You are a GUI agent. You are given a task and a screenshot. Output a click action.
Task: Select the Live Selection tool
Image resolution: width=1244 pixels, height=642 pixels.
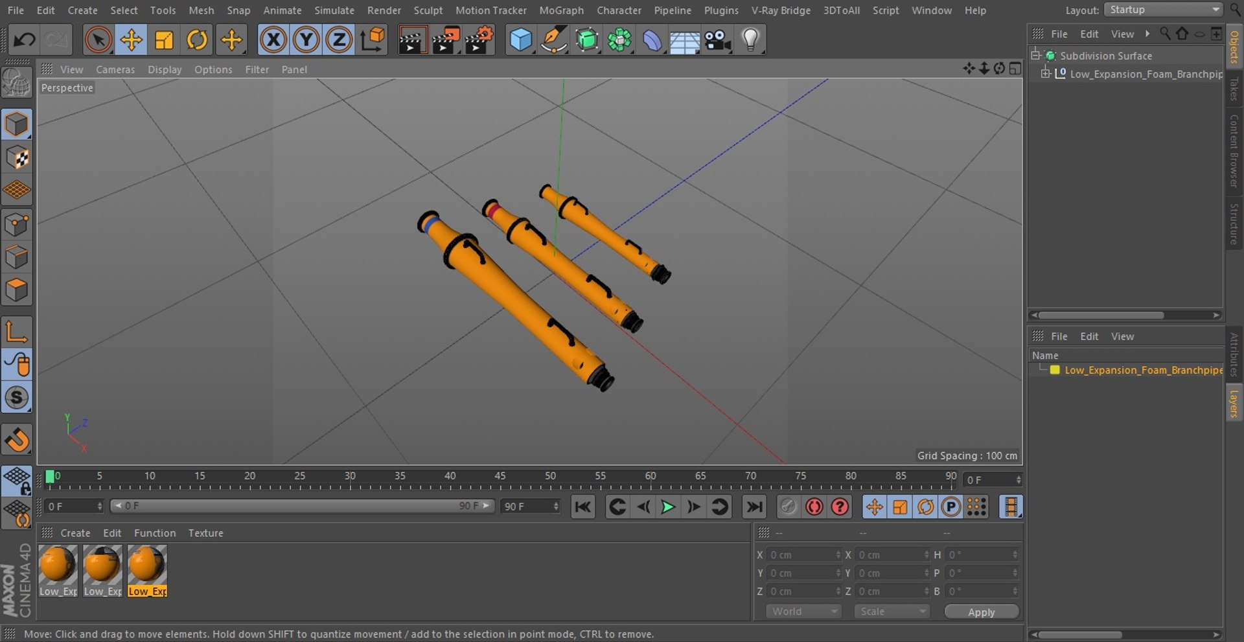pos(98,40)
